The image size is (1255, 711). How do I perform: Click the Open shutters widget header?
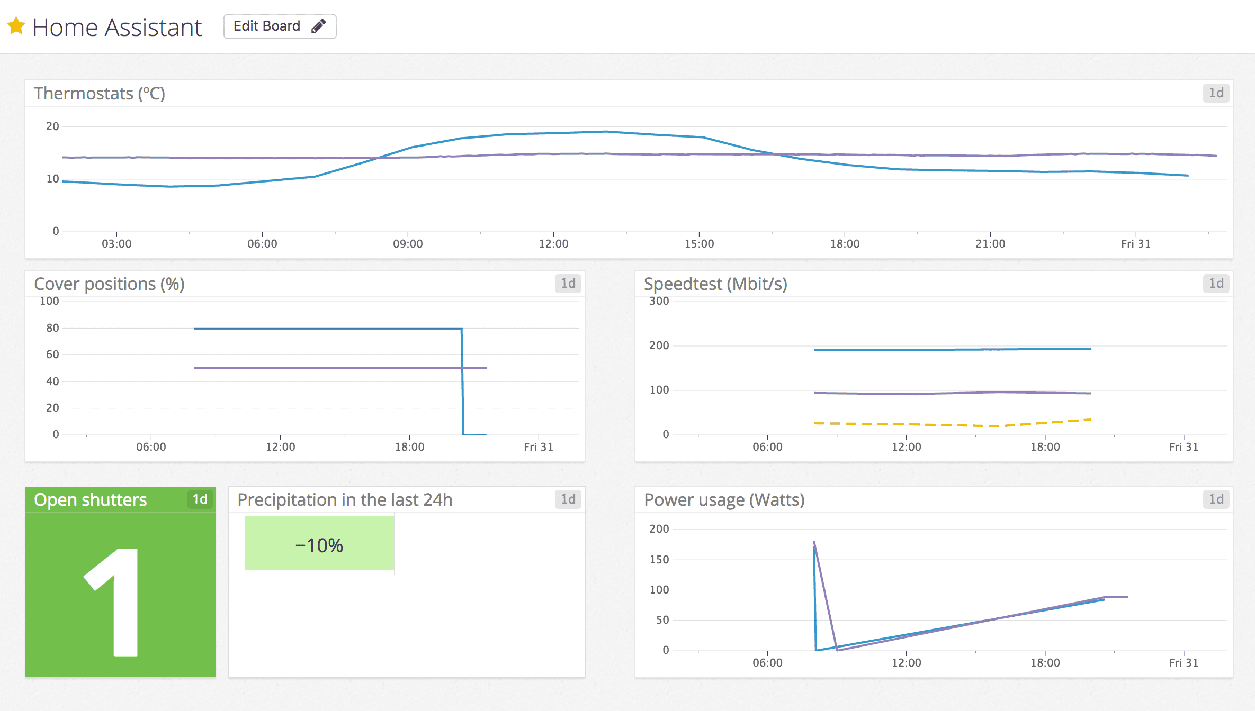(x=91, y=500)
